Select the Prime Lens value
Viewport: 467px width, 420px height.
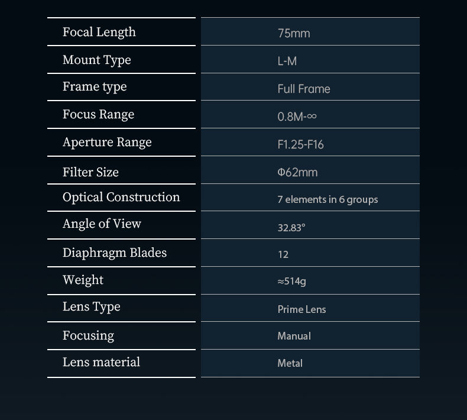tap(301, 309)
